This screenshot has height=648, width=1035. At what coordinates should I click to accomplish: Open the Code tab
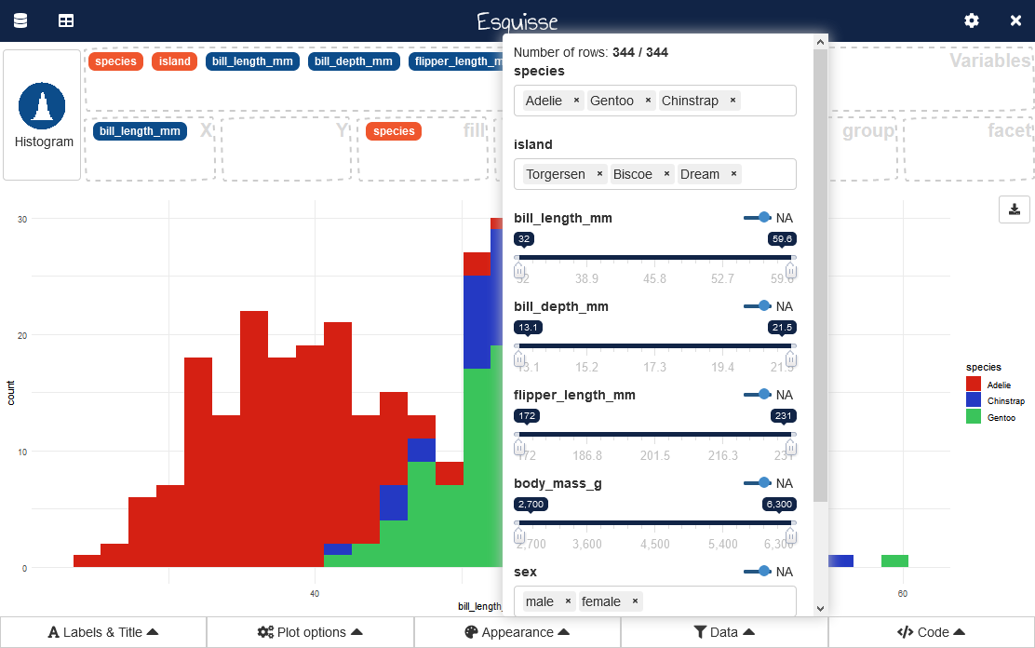[931, 632]
